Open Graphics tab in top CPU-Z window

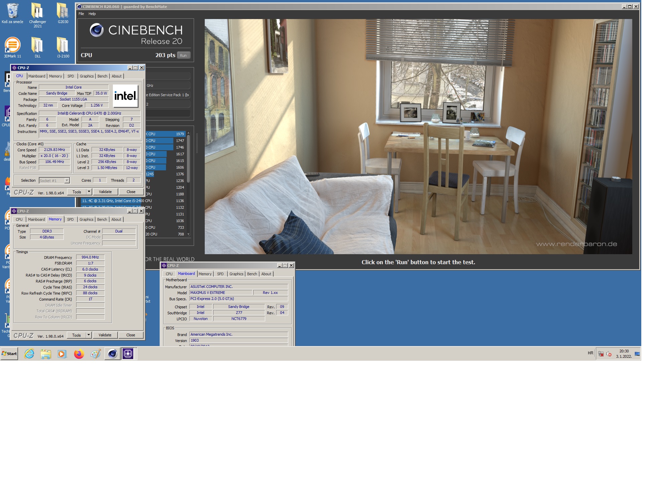(x=87, y=76)
